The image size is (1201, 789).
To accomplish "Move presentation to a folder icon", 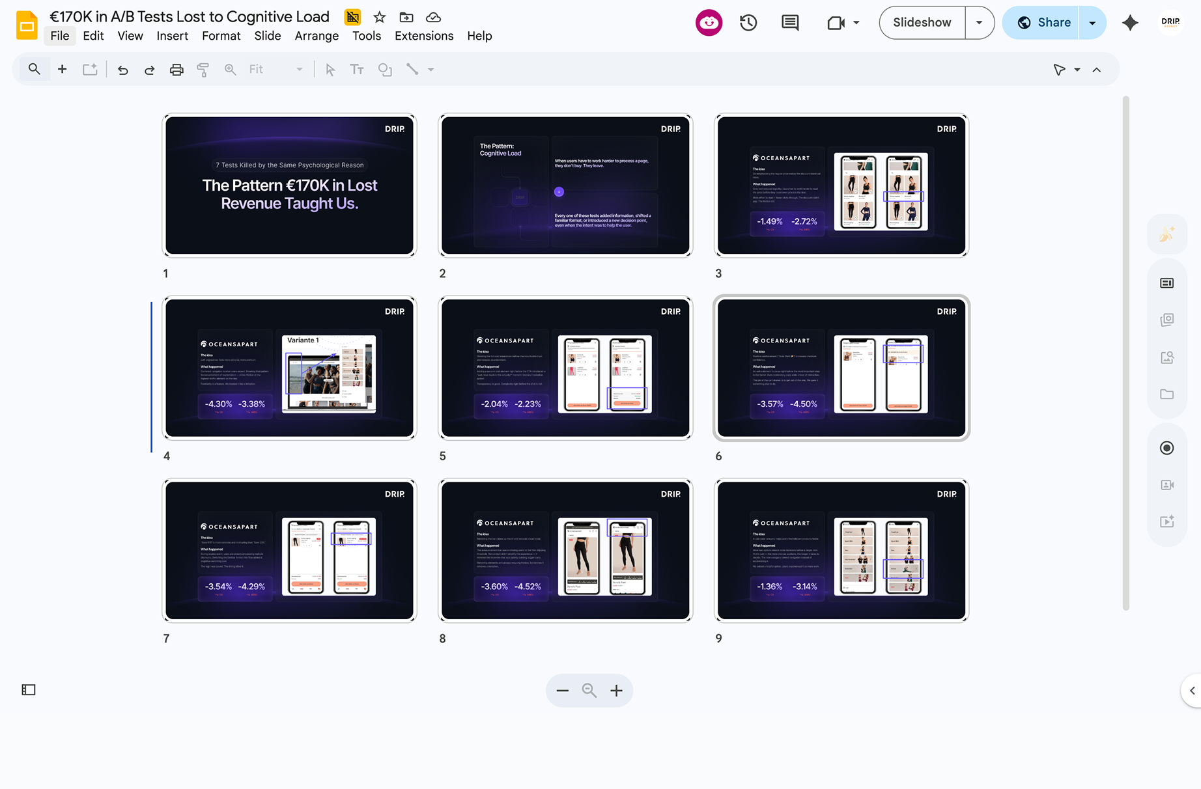I will pos(406,18).
